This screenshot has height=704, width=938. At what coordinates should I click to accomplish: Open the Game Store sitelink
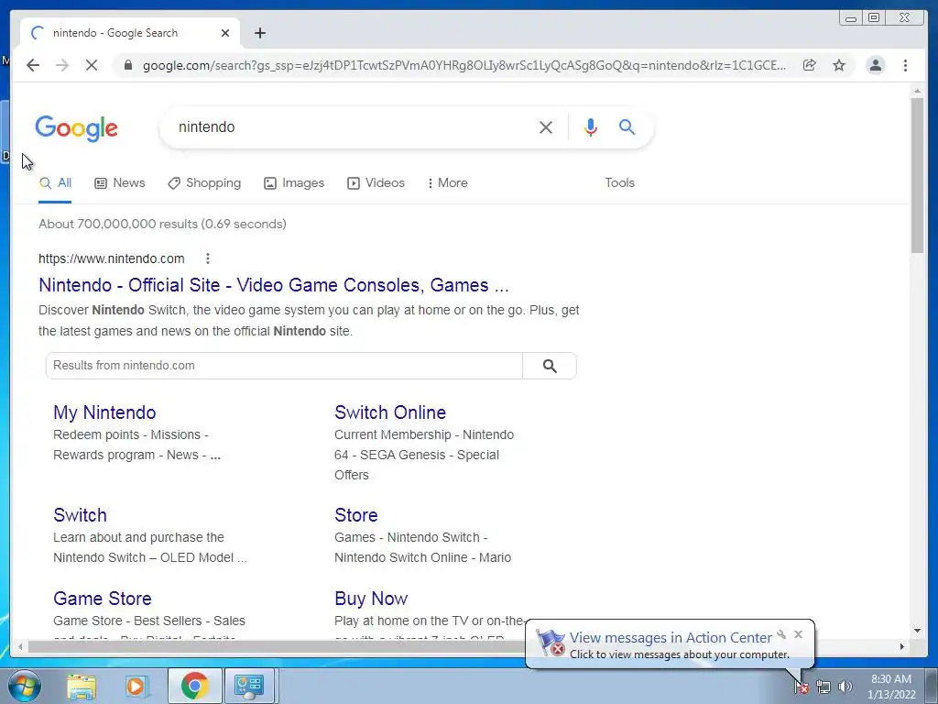click(x=103, y=599)
